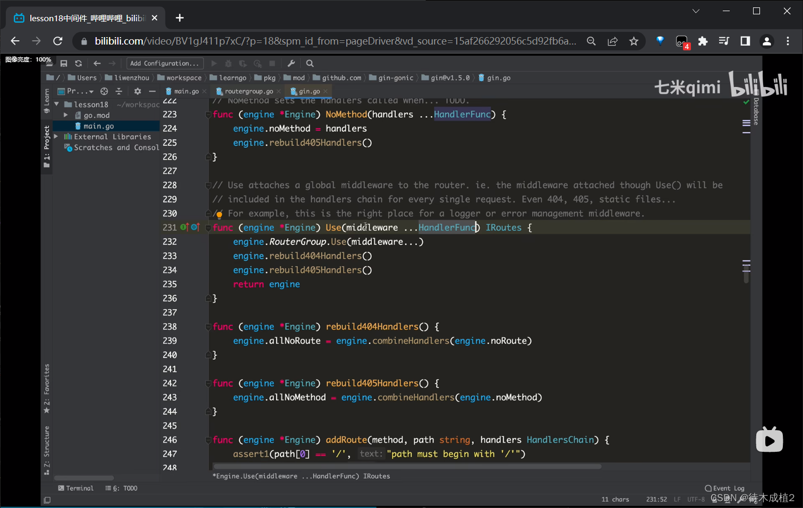Click the IDE Back navigation arrow
Viewport: 803px width, 508px height.
tap(97, 64)
